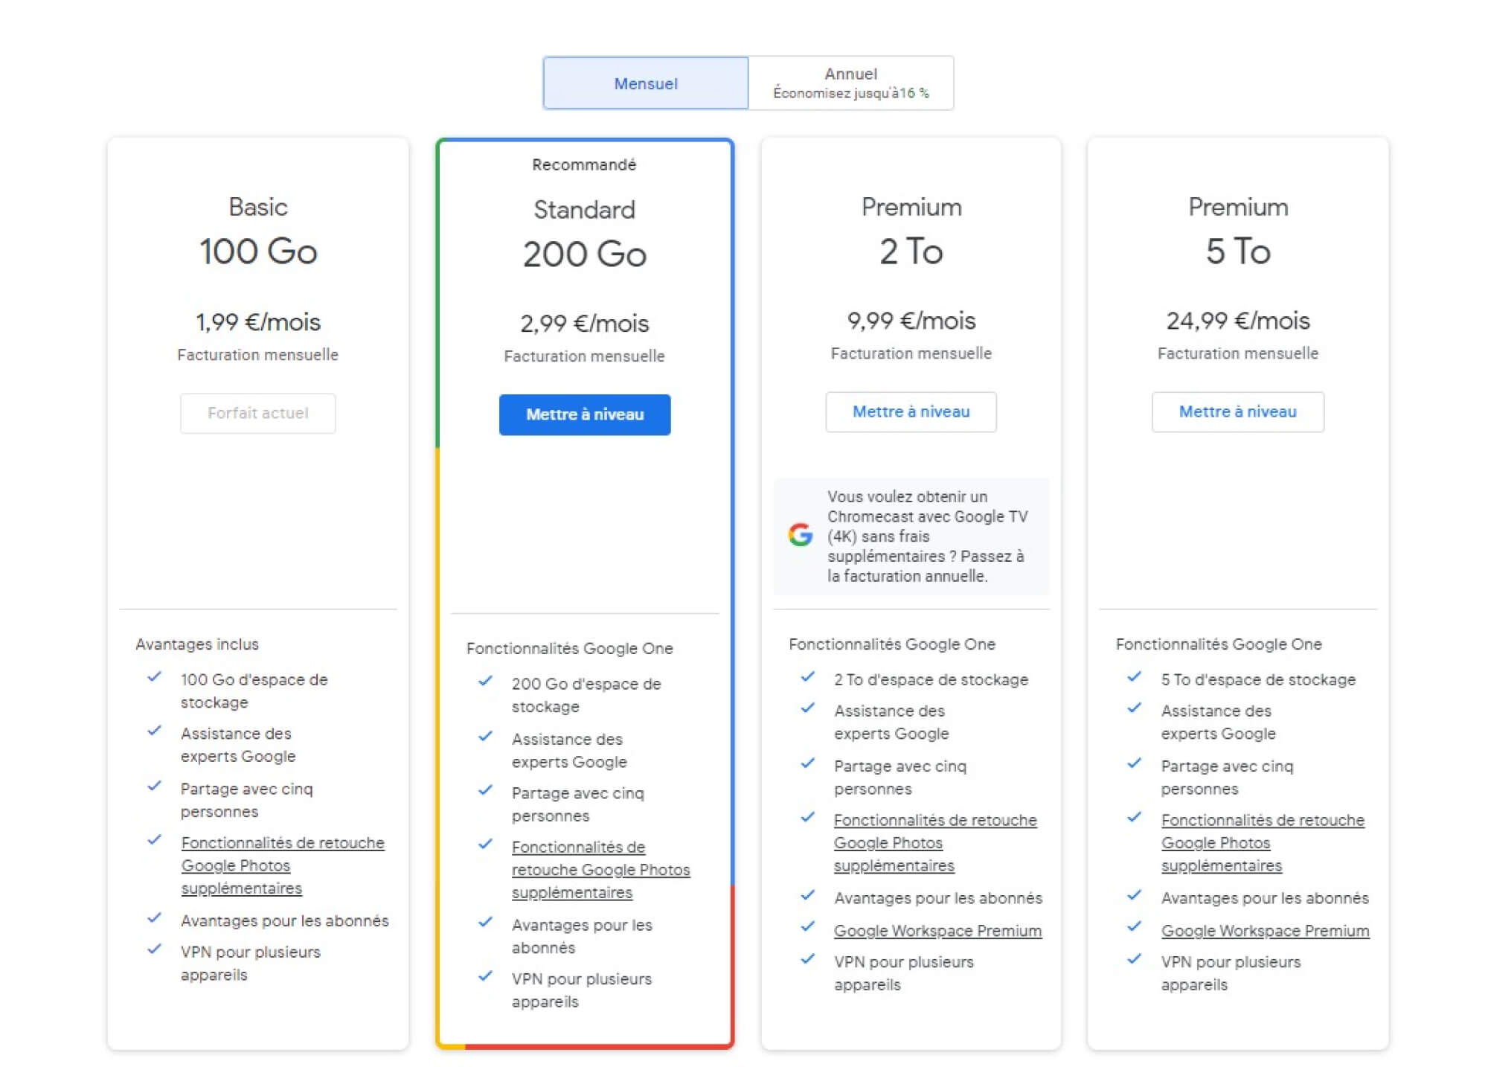Click the checkmark beside 5 To d'espace de stockage
The image size is (1488, 1067).
(x=1135, y=679)
